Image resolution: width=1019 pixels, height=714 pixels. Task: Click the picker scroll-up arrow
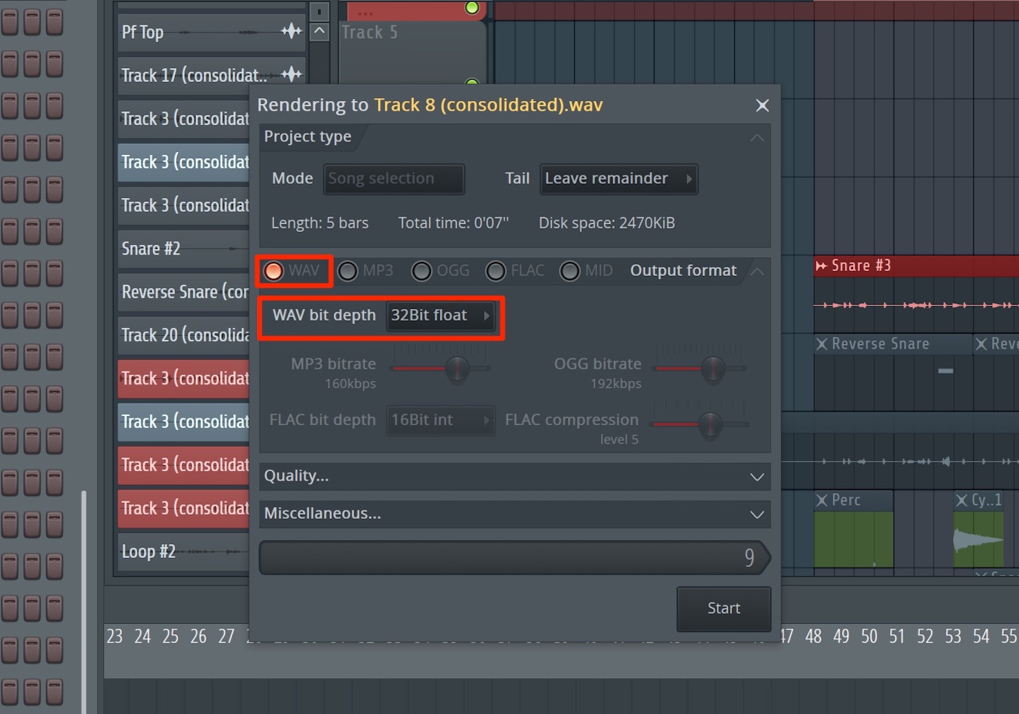coord(319,32)
